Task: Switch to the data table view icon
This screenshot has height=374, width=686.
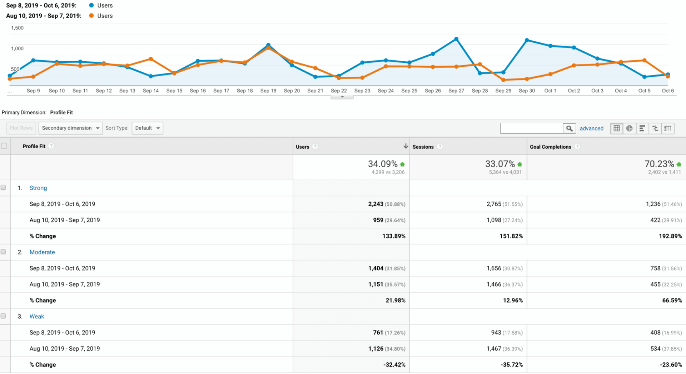Action: coord(617,128)
